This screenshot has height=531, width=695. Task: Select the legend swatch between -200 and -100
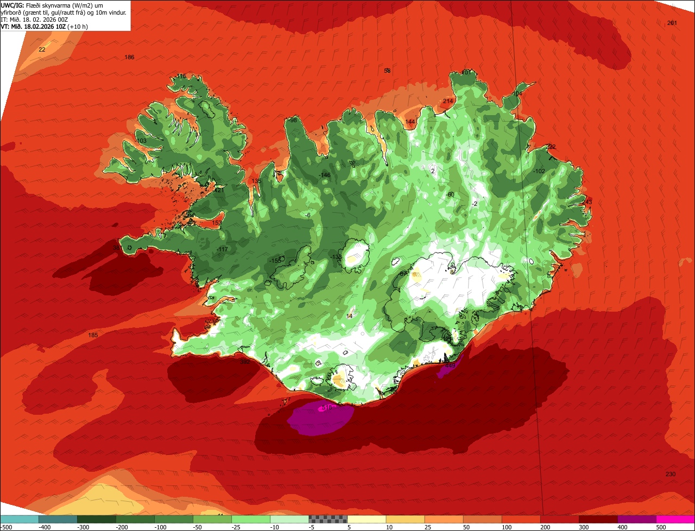point(135,519)
